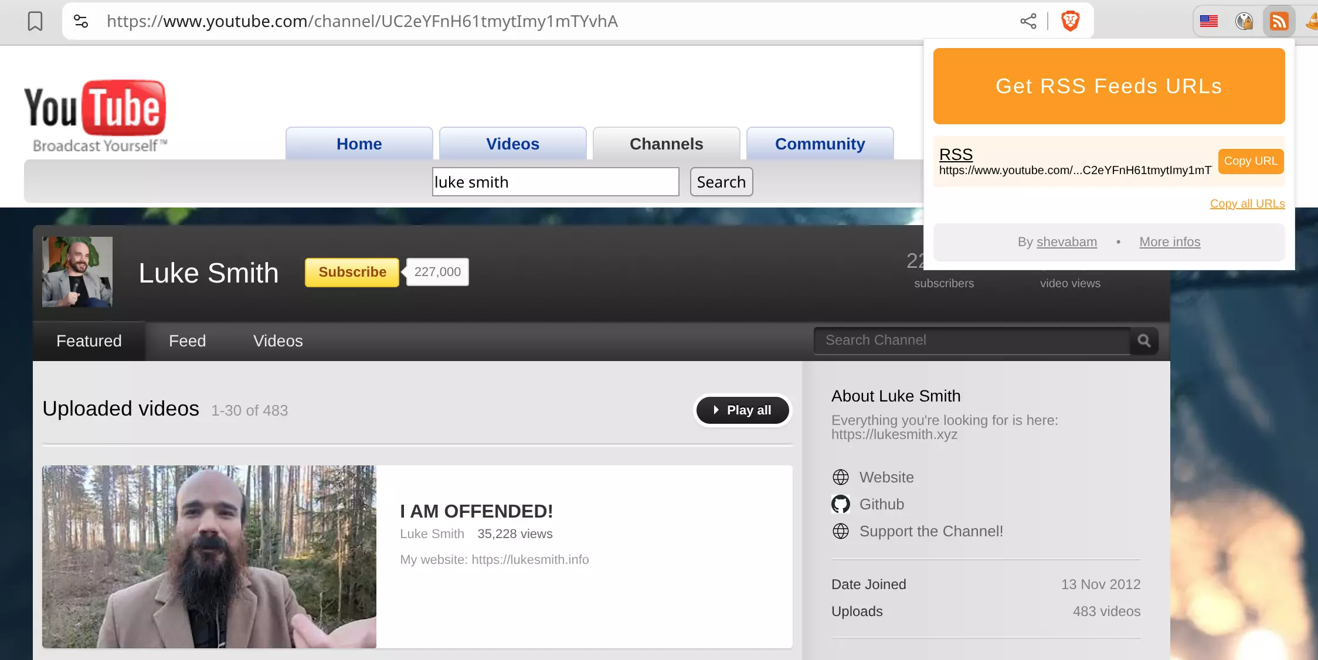This screenshot has height=660, width=1318.
Task: Open the I AM OFFENDED! video title
Action: click(x=476, y=511)
